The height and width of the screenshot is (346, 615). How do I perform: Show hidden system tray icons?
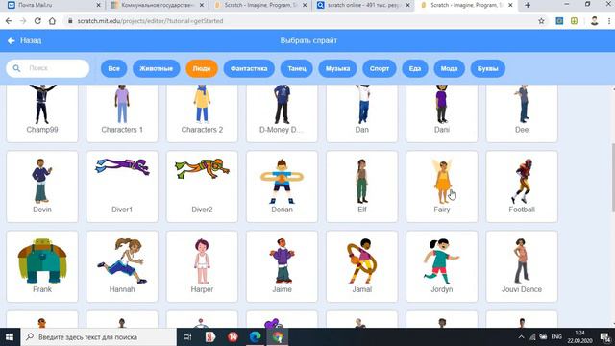tap(521, 337)
